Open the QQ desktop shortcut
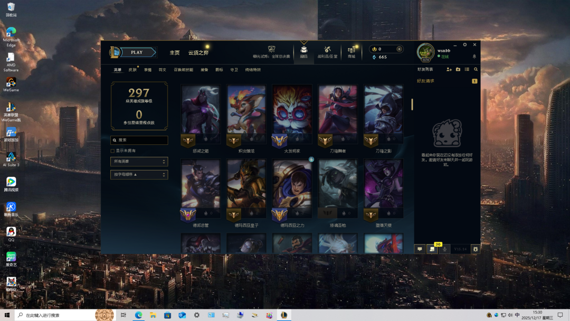570x321 pixels. (11, 234)
